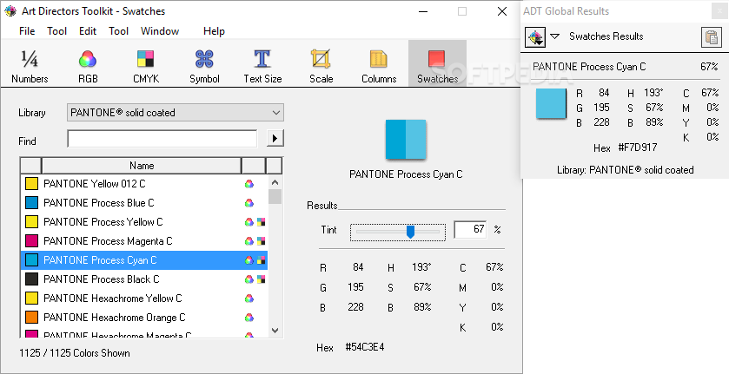Screen dimensions: 729x374
Task: Click the color list scrollbar thumb
Action: 275,196
